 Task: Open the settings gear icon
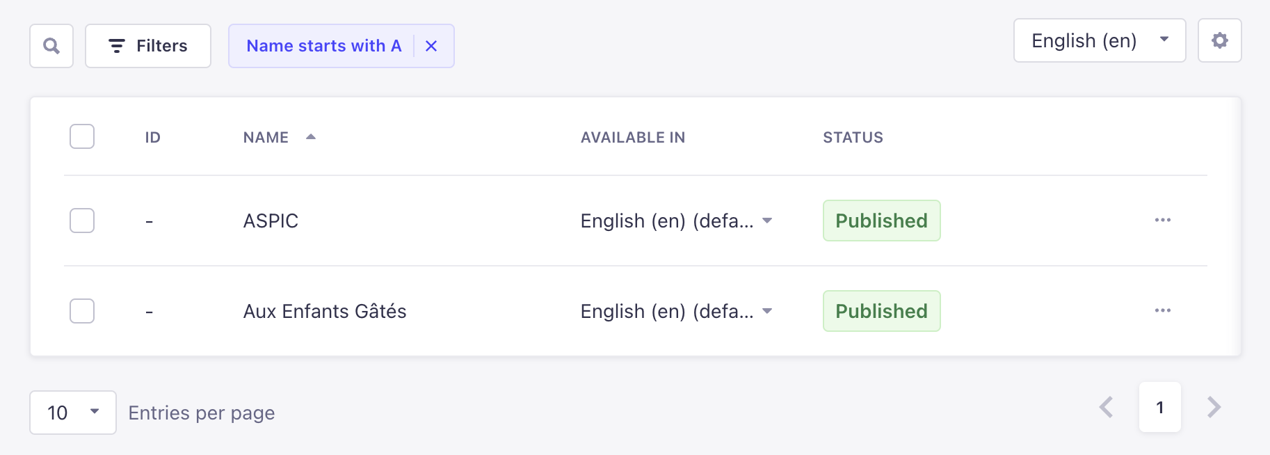[1219, 40]
